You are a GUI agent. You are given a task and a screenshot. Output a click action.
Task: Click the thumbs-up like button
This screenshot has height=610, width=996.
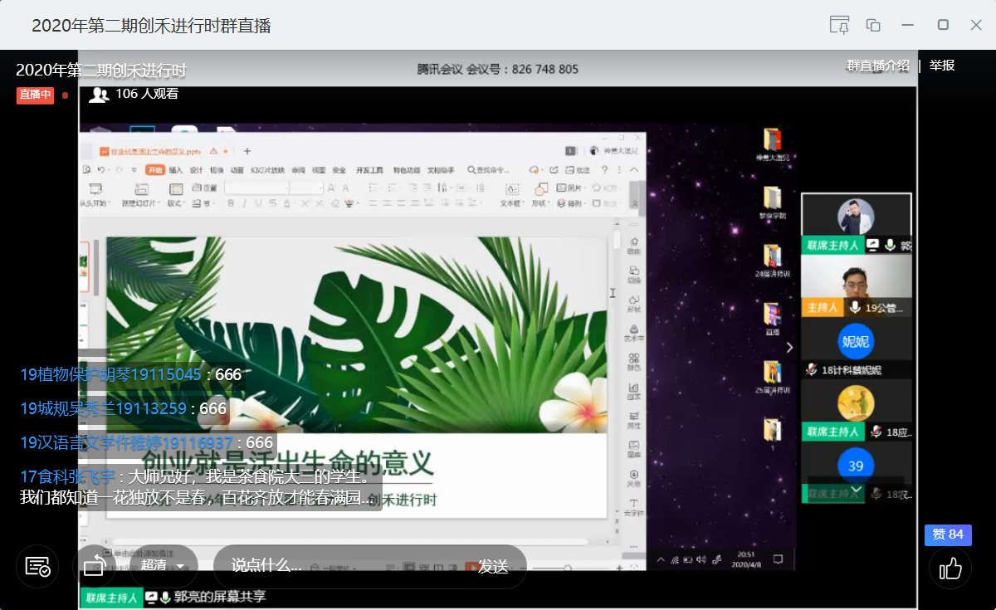[x=950, y=568]
